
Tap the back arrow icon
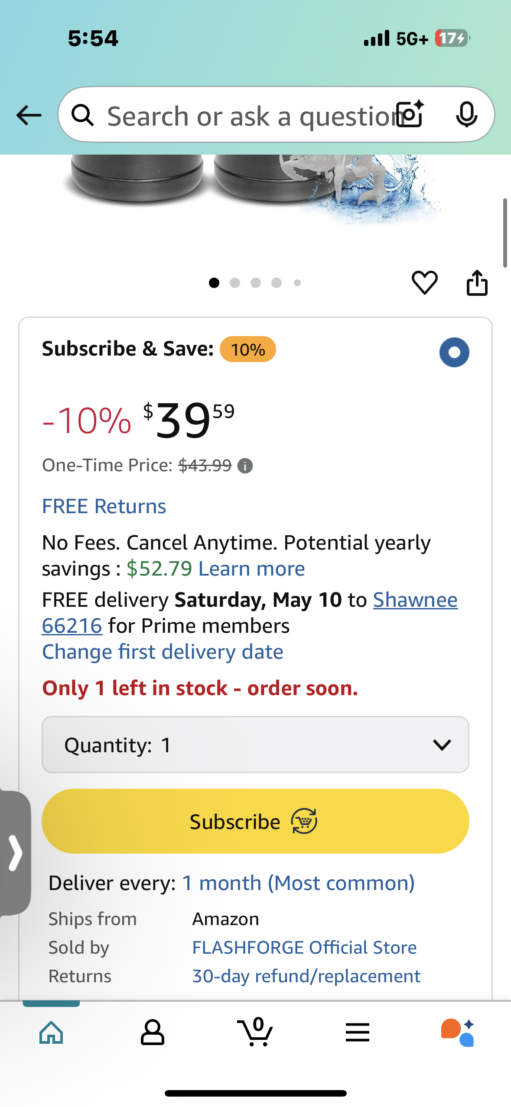pos(29,115)
